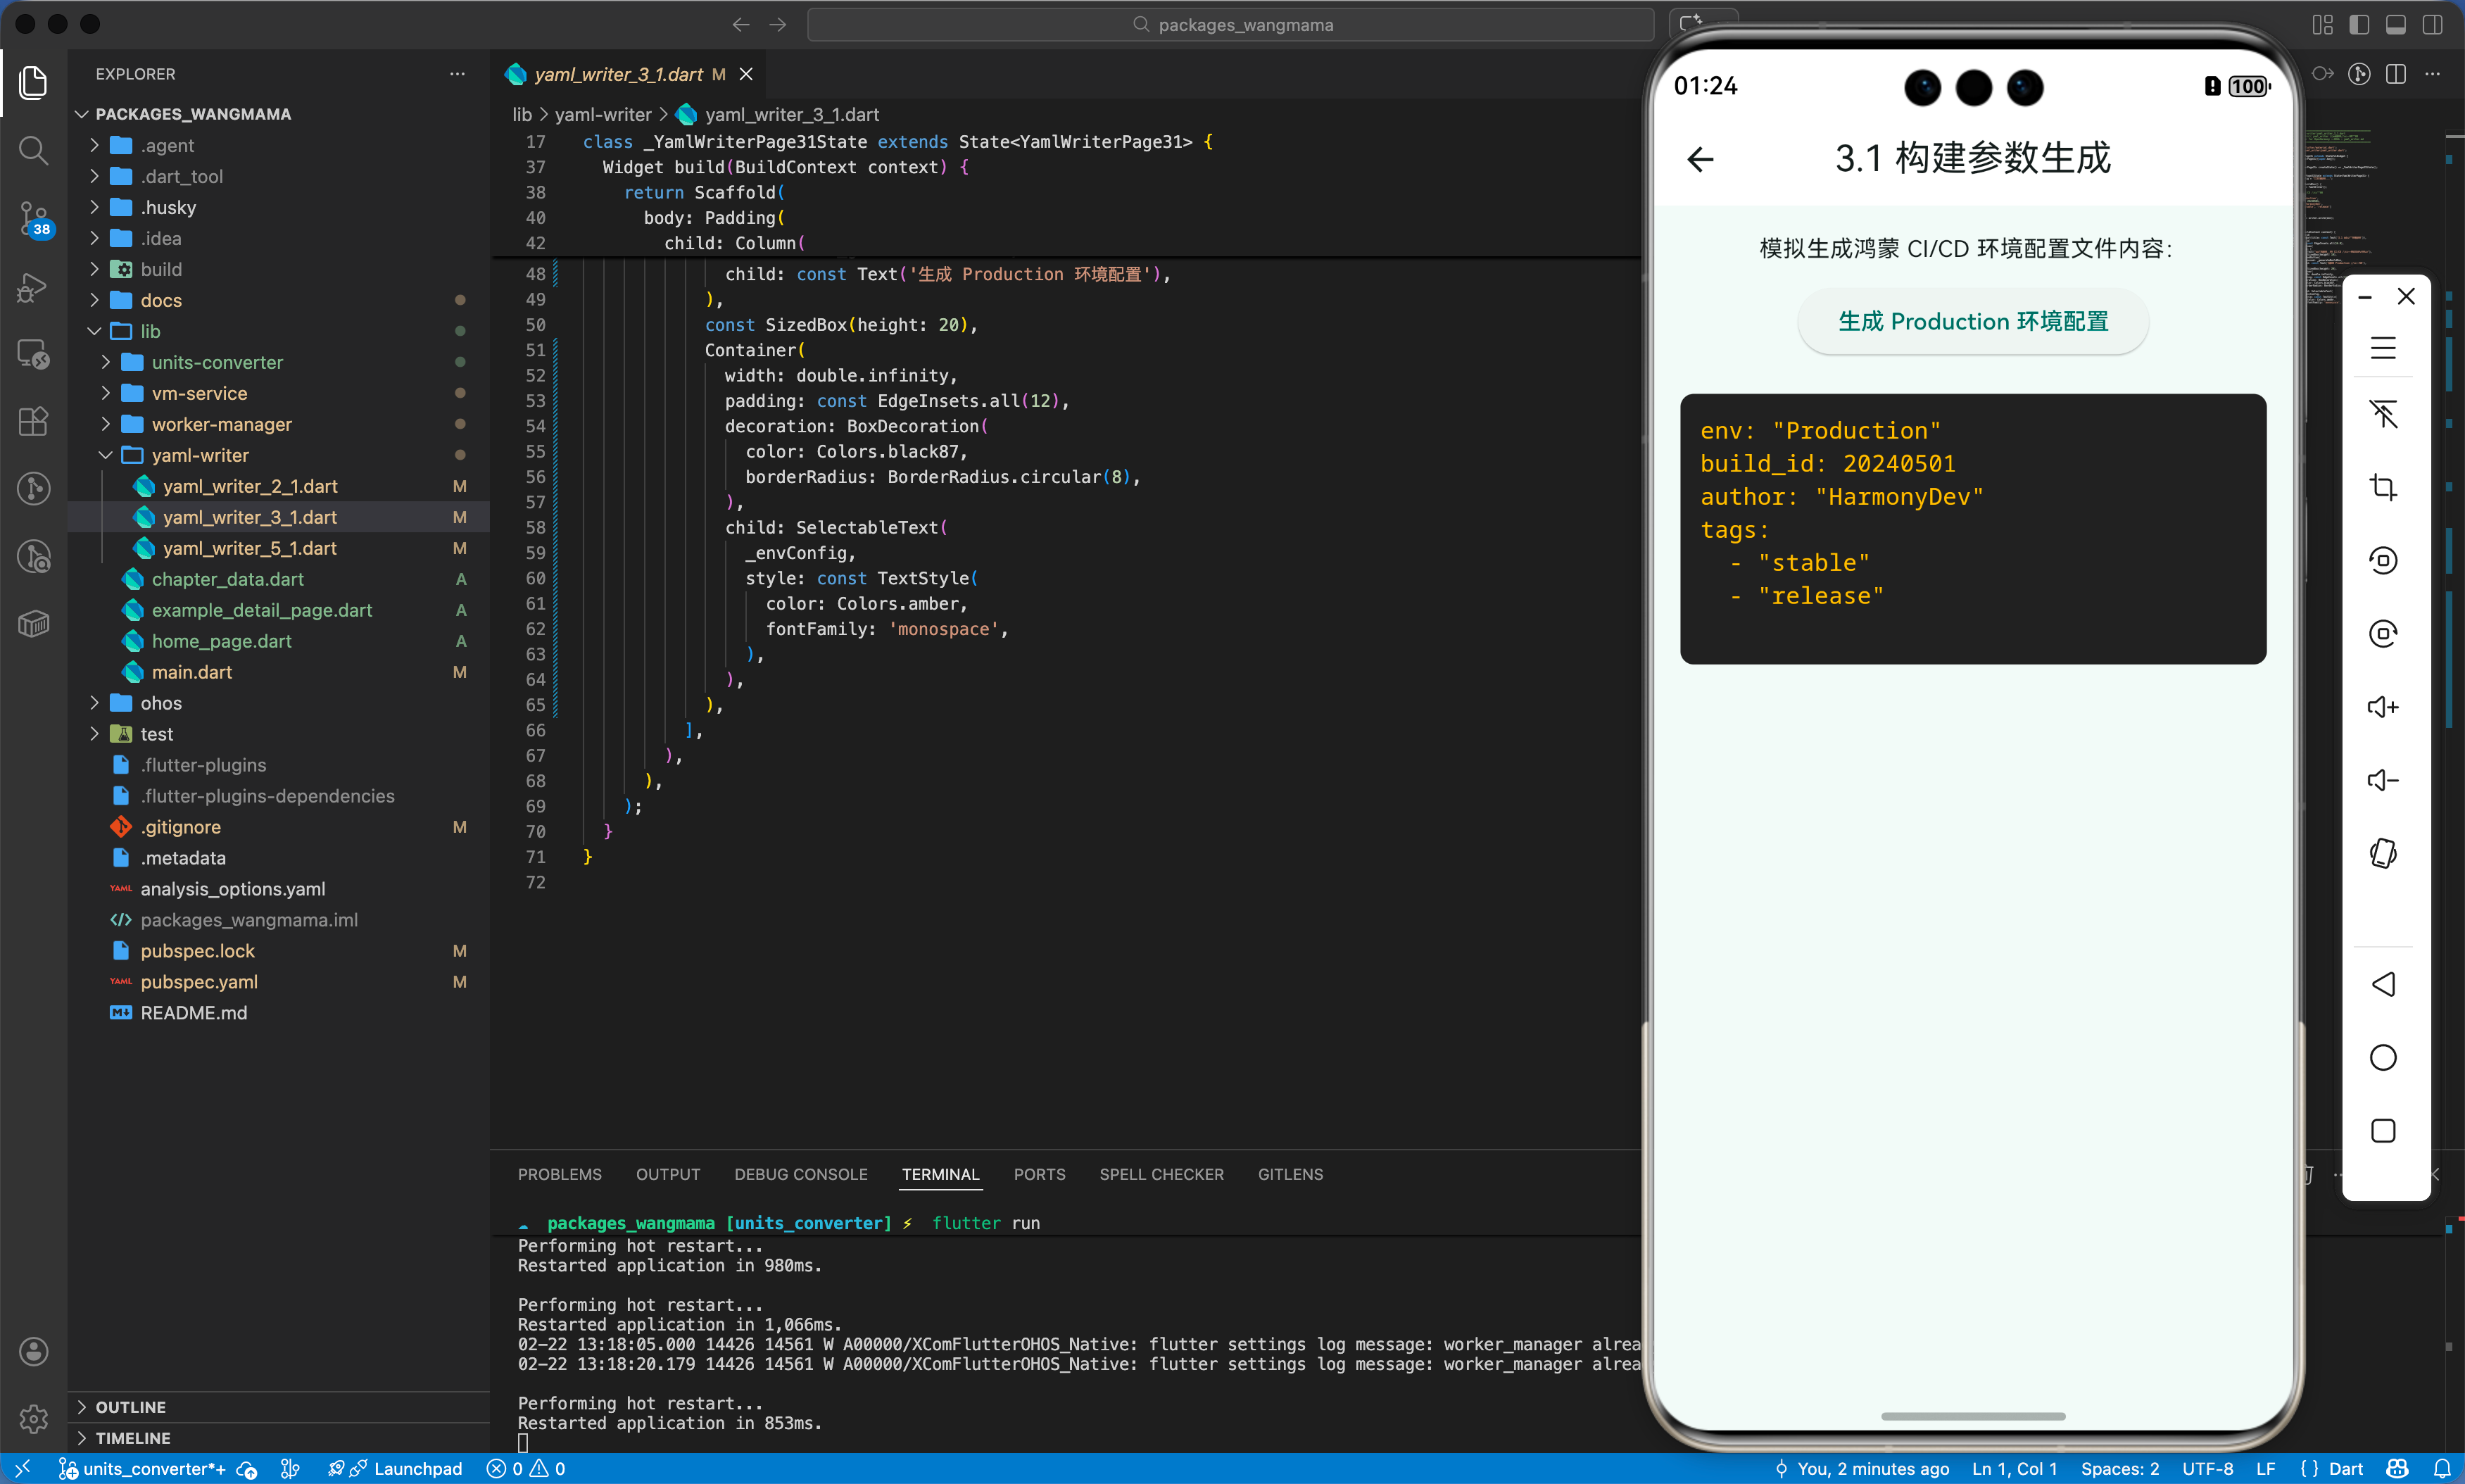The height and width of the screenshot is (1484, 2465).
Task: Expand the ohos folder
Action: coord(161,703)
